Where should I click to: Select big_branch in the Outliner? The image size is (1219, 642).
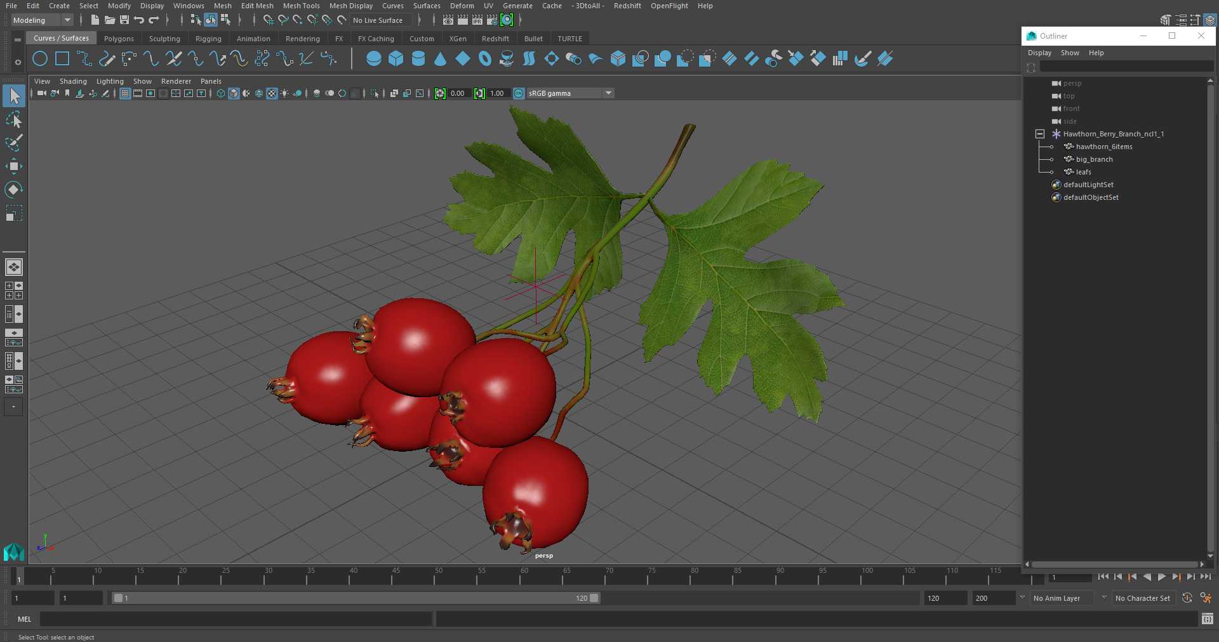[1094, 159]
